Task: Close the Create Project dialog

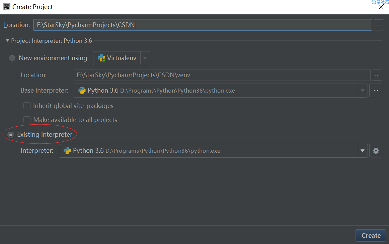Action: pos(381,7)
